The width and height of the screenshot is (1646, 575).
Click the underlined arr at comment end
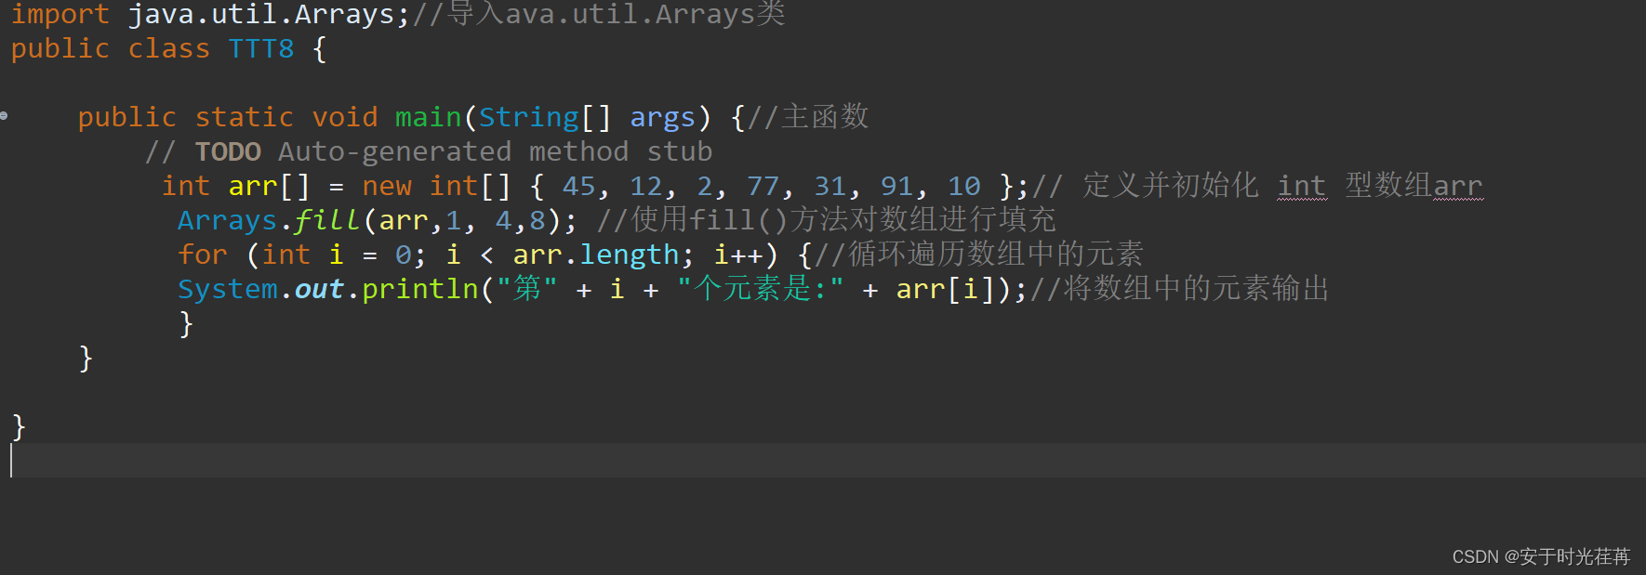(1458, 187)
